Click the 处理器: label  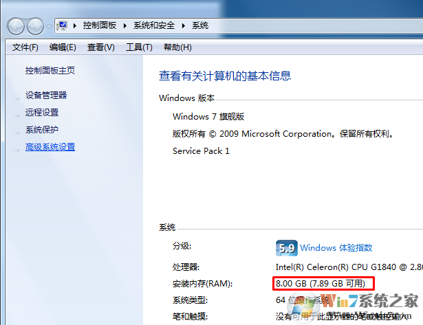pyautogui.click(x=186, y=267)
